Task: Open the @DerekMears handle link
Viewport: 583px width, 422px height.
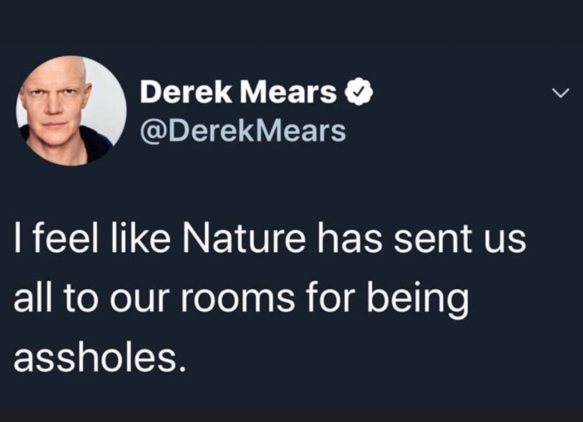Action: click(243, 130)
